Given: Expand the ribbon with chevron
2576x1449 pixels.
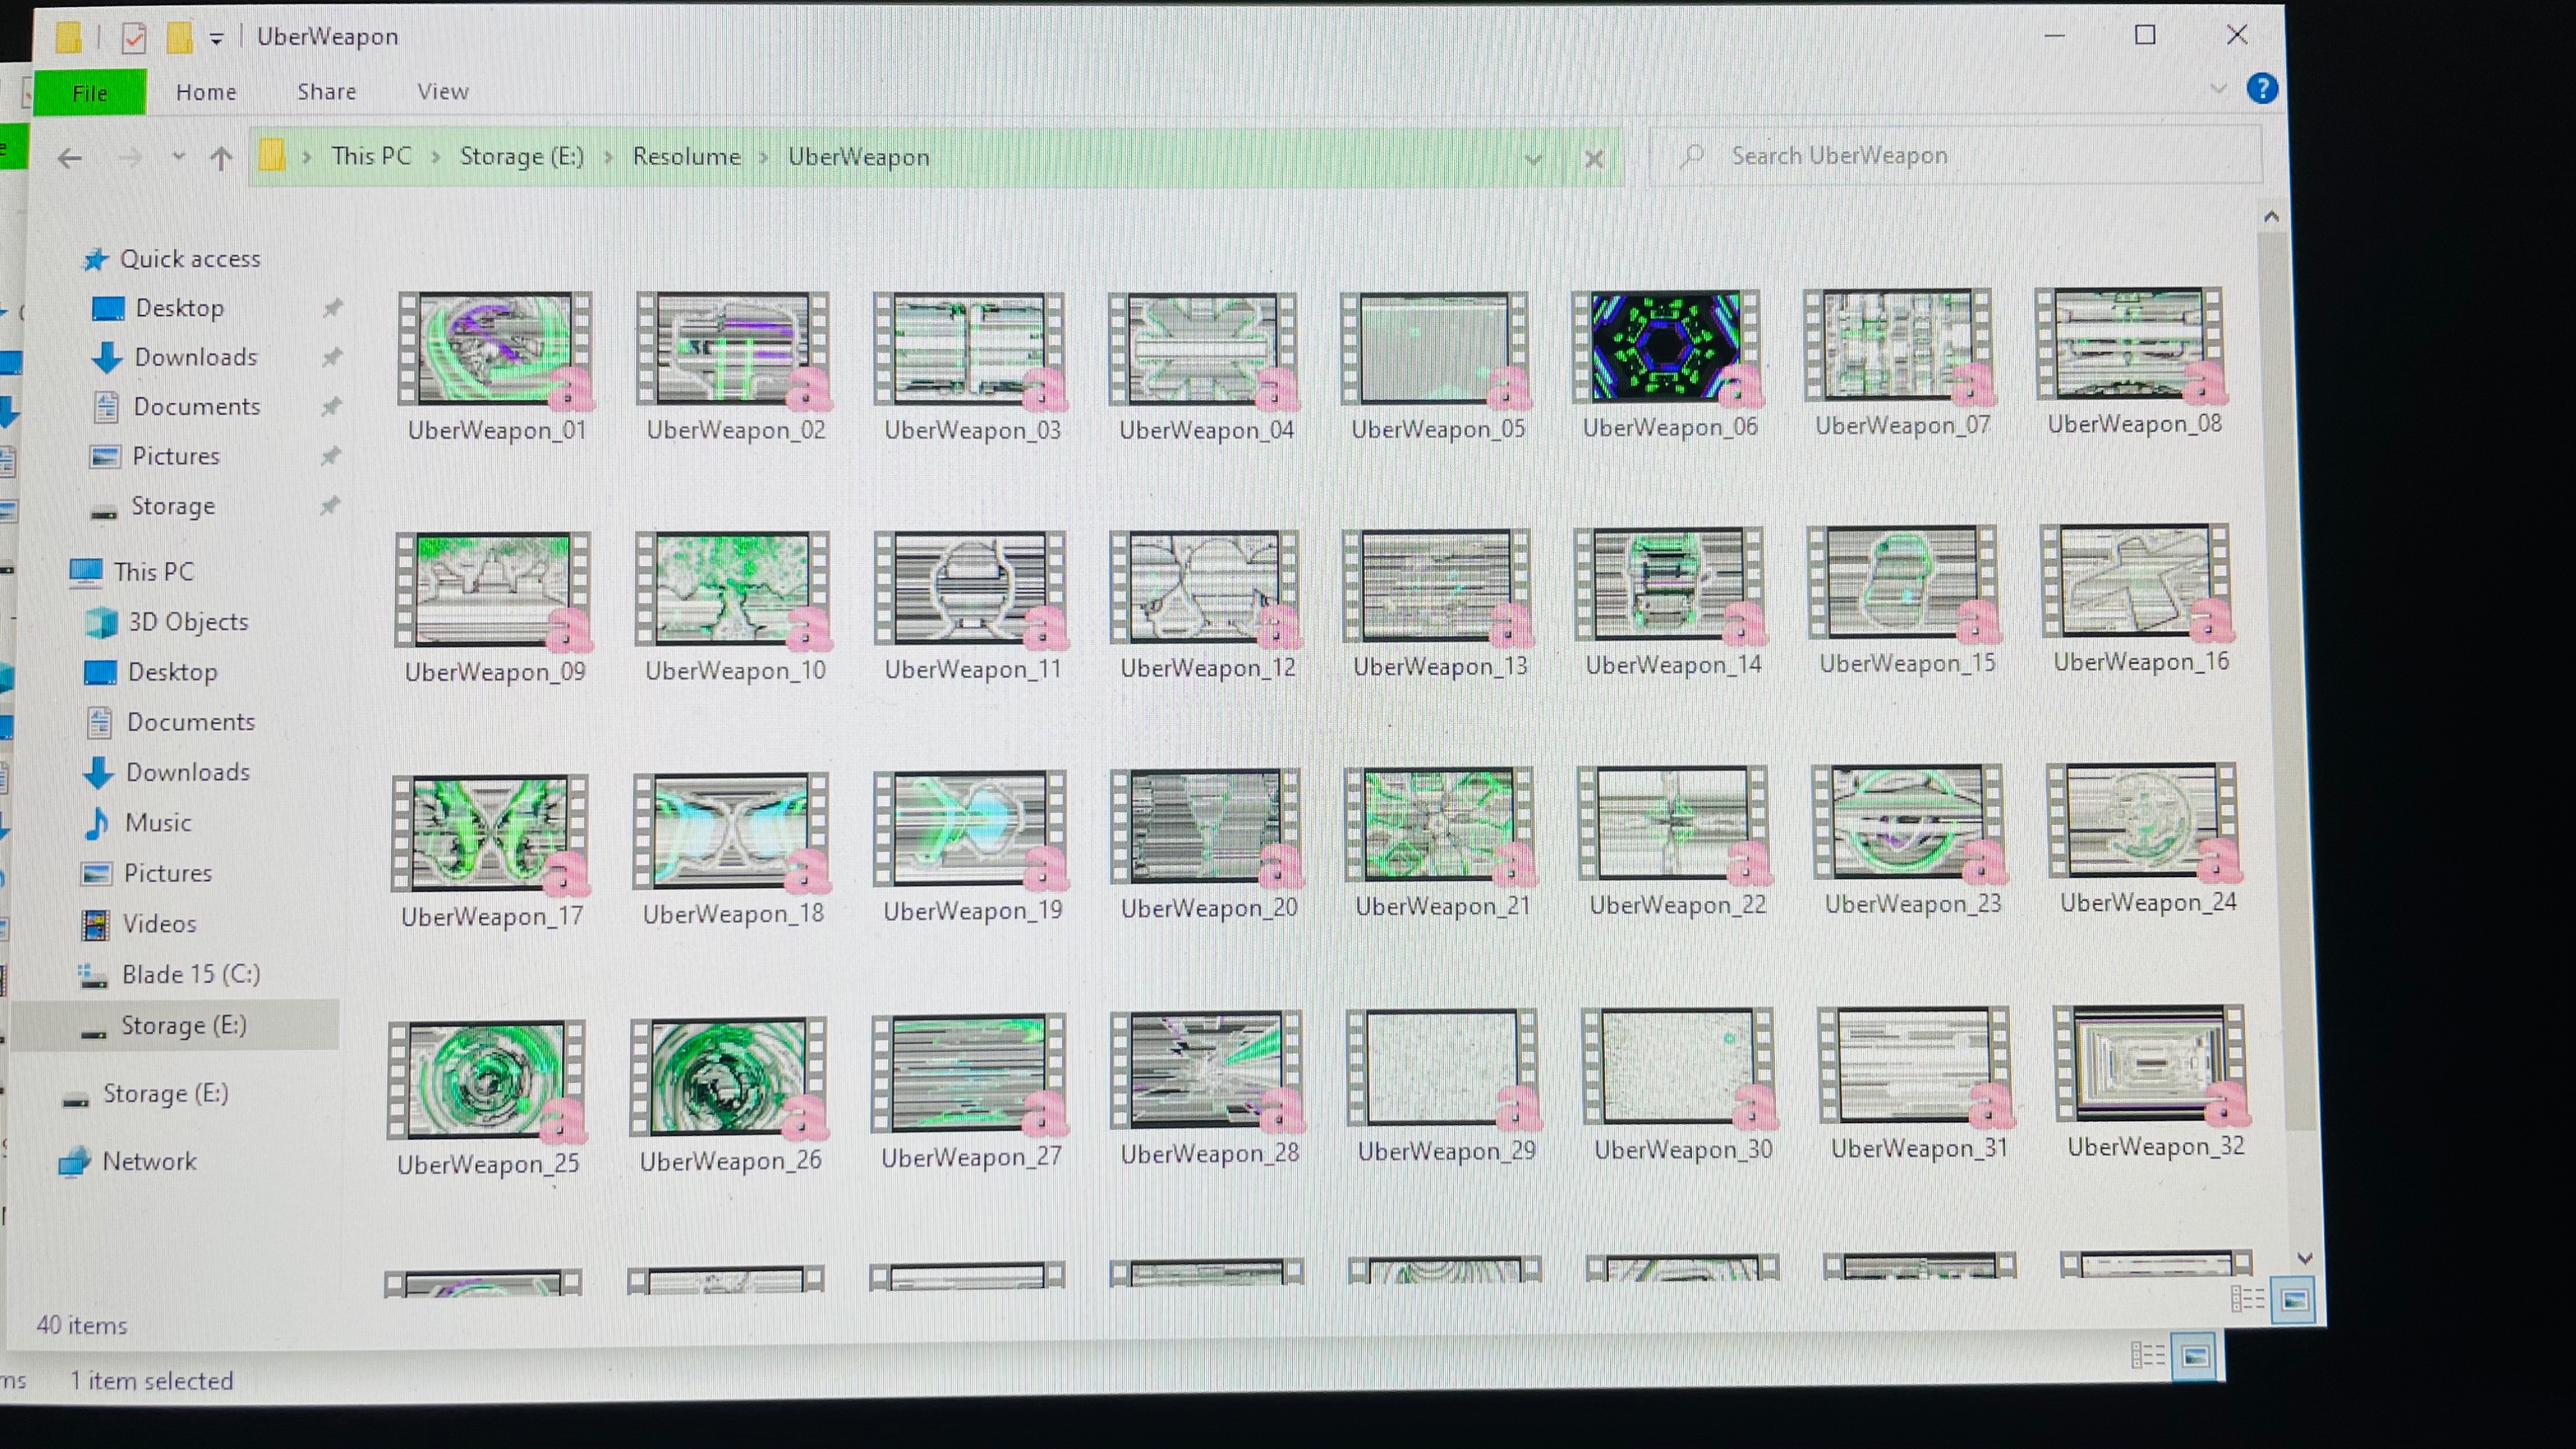Looking at the screenshot, I should (x=2218, y=89).
